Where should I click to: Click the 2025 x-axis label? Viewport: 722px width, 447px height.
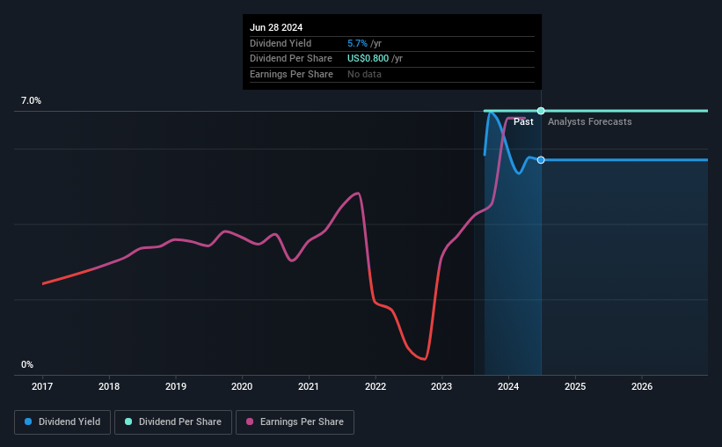click(x=575, y=386)
